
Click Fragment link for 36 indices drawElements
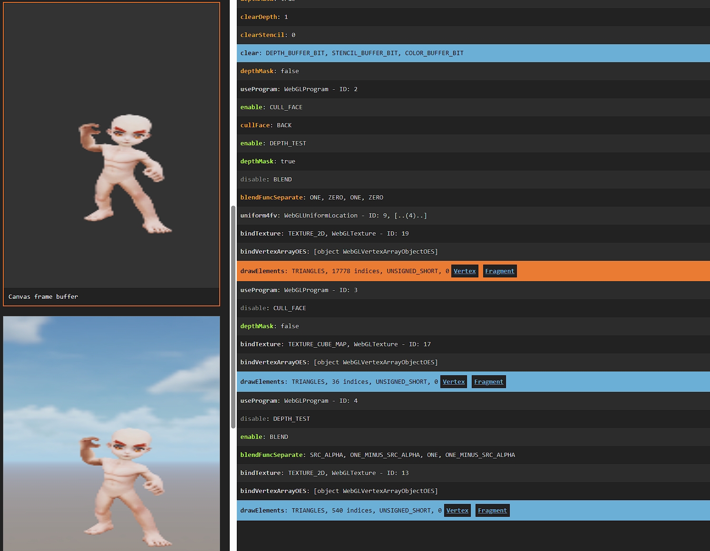pos(488,382)
